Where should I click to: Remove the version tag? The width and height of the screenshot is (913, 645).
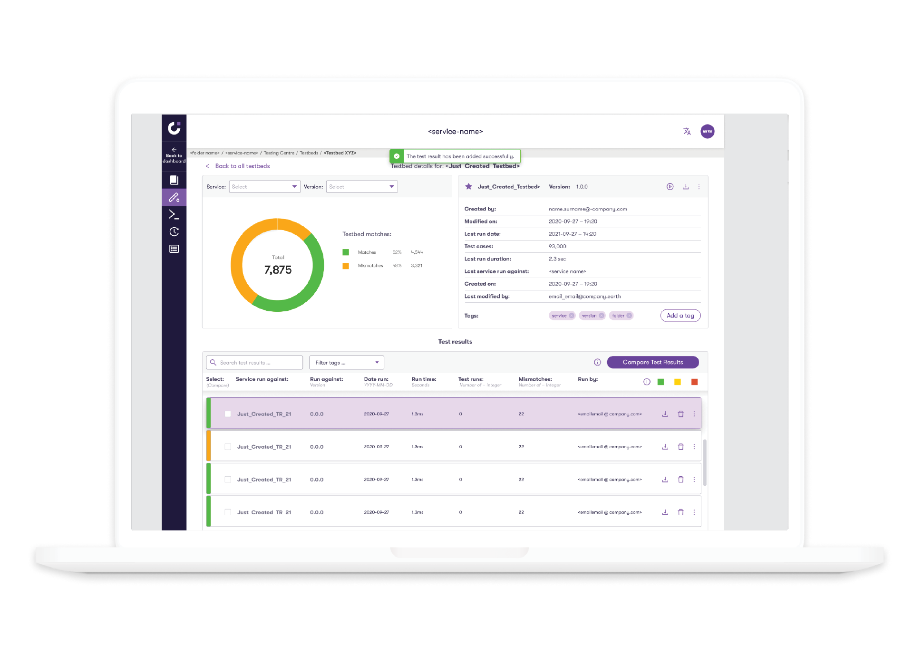[602, 316]
